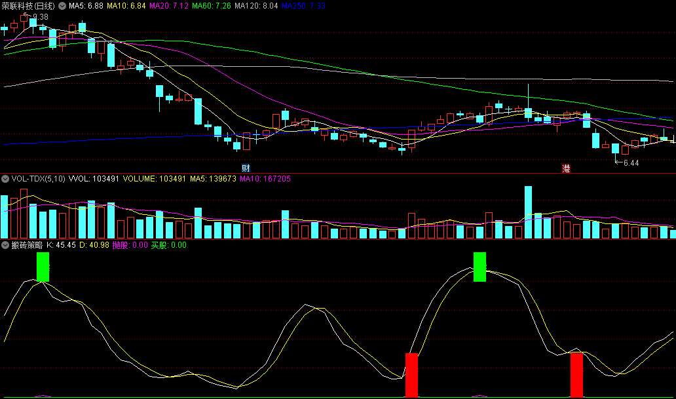The width and height of the screenshot is (676, 399).
Task: Click the MA10: 6.84 label
Action: pos(126,6)
